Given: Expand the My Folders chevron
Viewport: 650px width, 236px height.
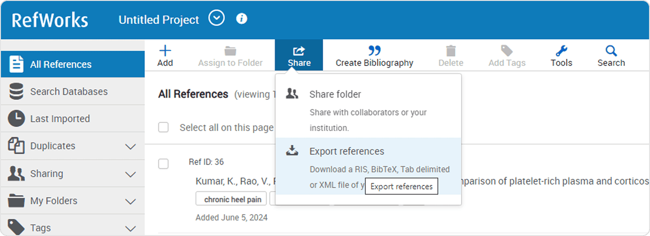Looking at the screenshot, I should [x=131, y=202].
